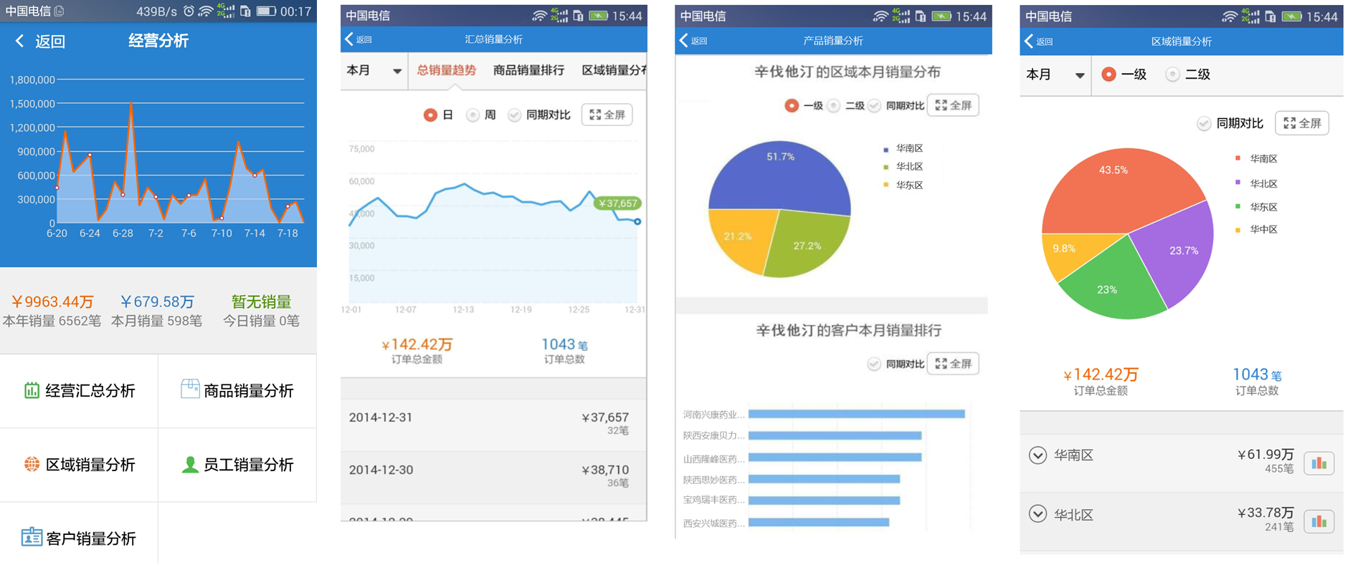
Task: Tap alarm clock icon in first status bar
Action: coord(189,11)
